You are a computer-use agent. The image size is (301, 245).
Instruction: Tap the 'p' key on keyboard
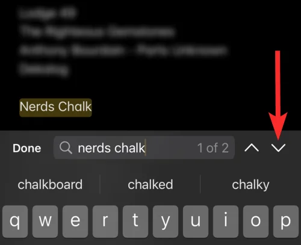[286, 222]
